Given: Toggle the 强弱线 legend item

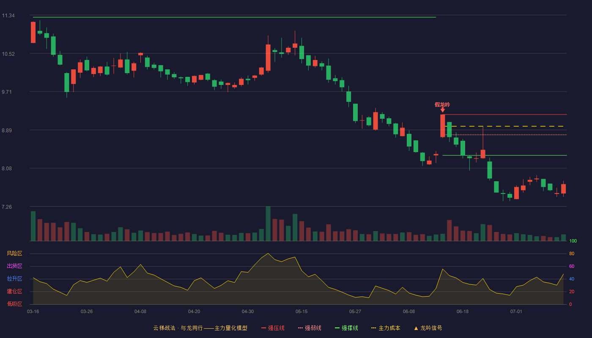Looking at the screenshot, I should [310, 328].
